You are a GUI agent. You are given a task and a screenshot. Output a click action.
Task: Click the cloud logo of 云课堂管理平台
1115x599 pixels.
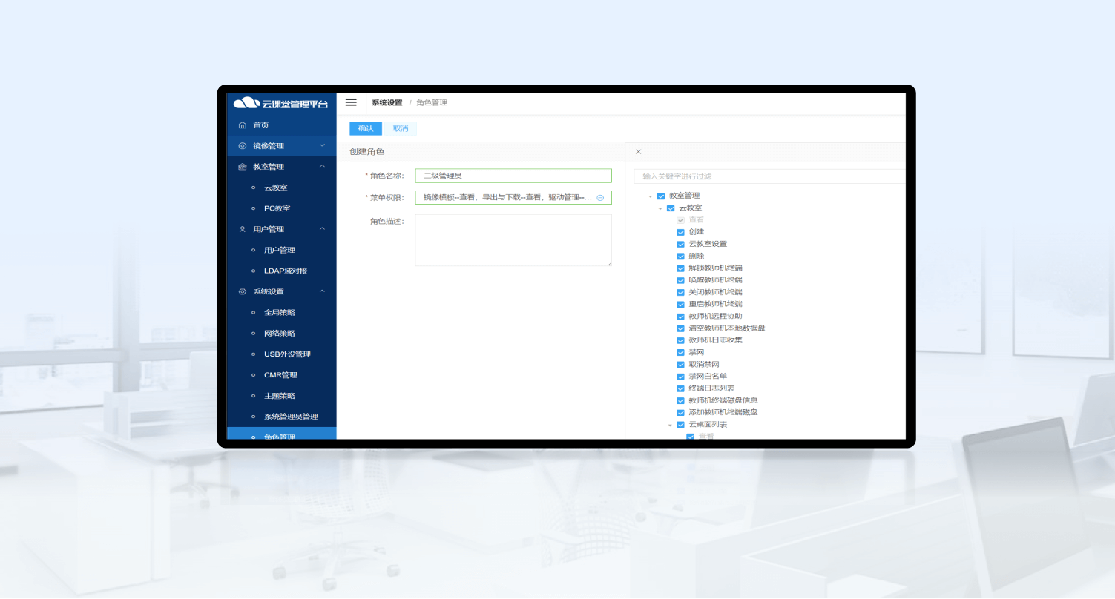pos(246,103)
